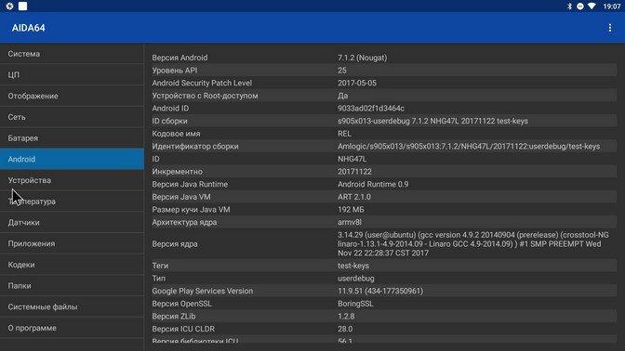Viewport: 625px width, 351px height.
Task: Select the Google Play Services Version label
Action: click(203, 291)
